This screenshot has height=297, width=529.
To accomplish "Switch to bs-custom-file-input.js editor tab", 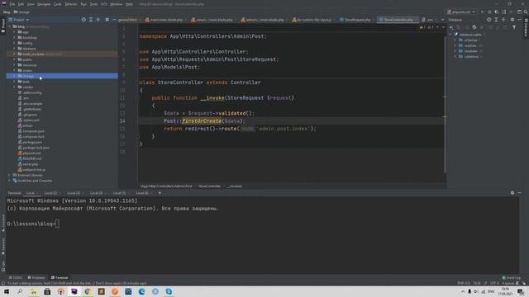I will pos(313,20).
